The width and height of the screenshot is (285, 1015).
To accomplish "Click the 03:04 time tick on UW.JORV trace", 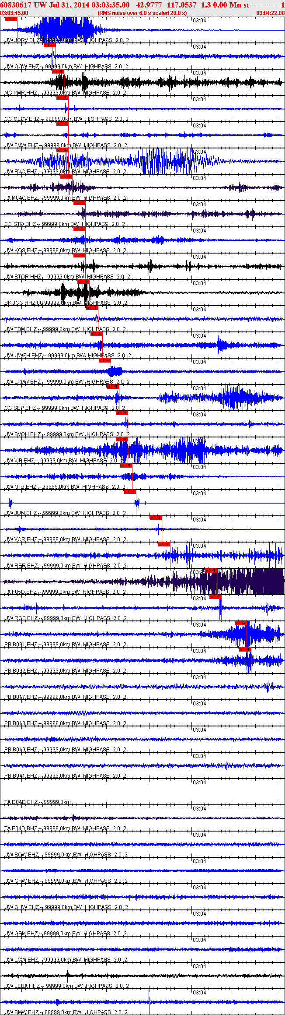I will pos(199,21).
